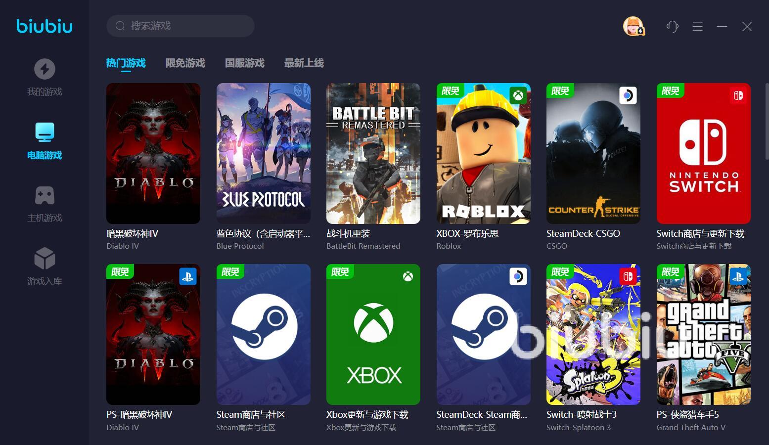769x445 pixels.
Task: Open the Nintendo Switch store tile
Action: (x=703, y=153)
